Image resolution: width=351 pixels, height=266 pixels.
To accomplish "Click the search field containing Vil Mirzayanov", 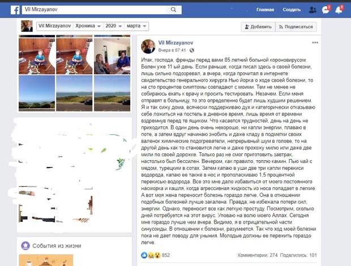I will (102, 10).
